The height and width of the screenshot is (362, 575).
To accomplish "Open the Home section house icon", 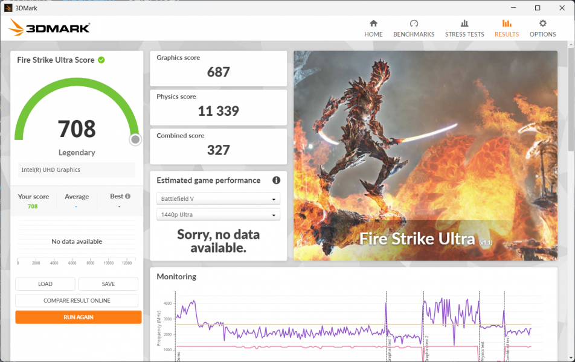I will click(373, 24).
